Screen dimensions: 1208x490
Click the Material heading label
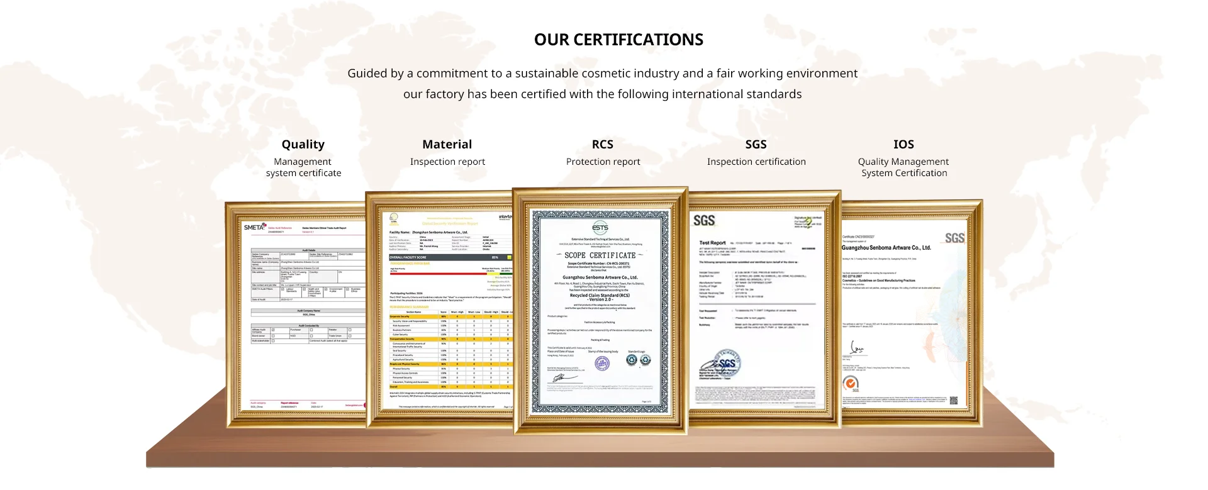[x=447, y=145]
